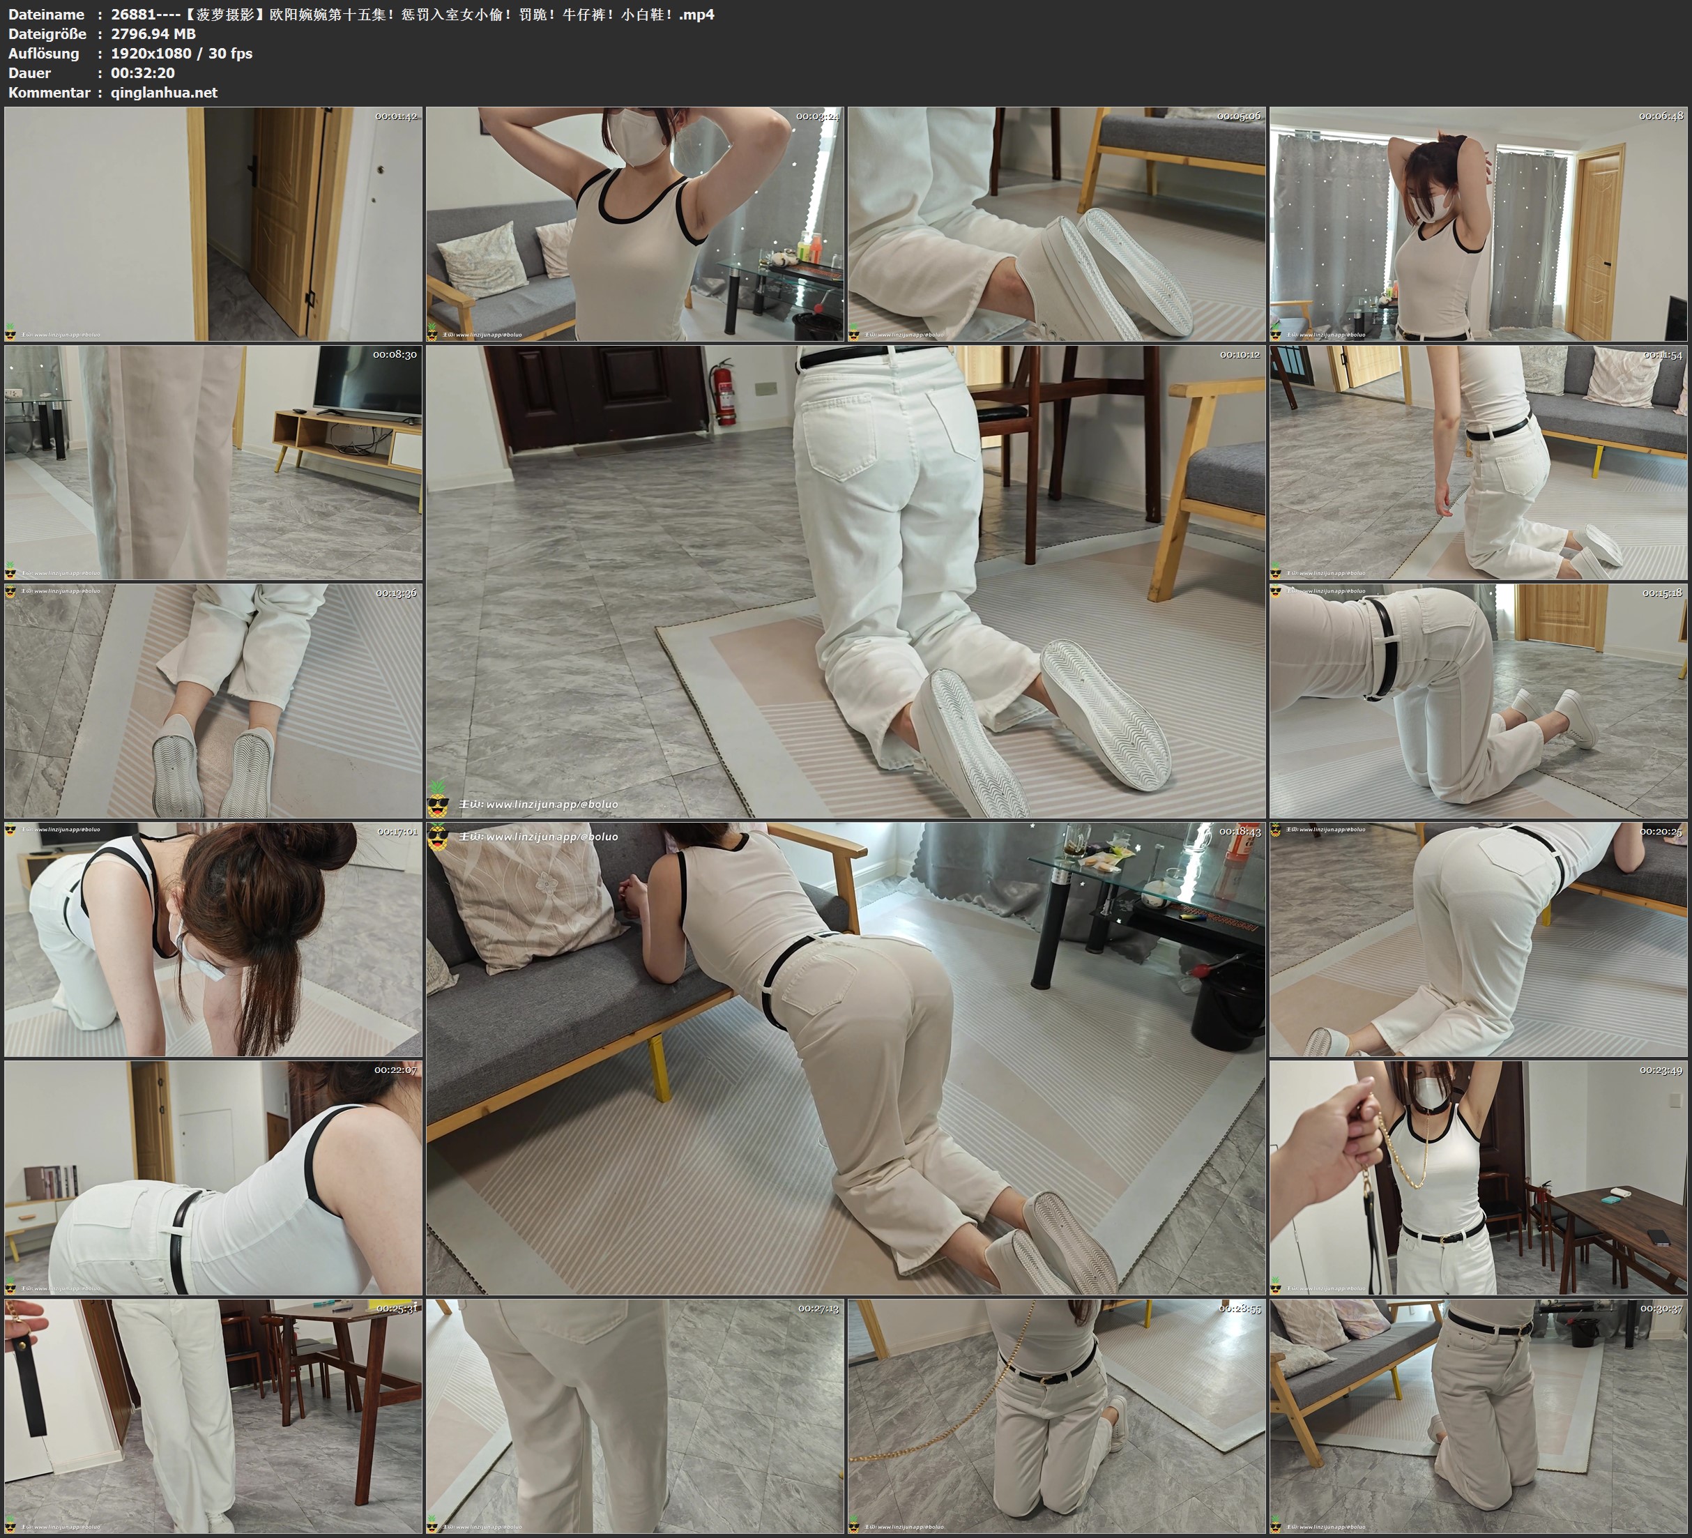Click the 1920x1080 / 30 fps resolution value
The image size is (1692, 1538).
pyautogui.click(x=181, y=53)
